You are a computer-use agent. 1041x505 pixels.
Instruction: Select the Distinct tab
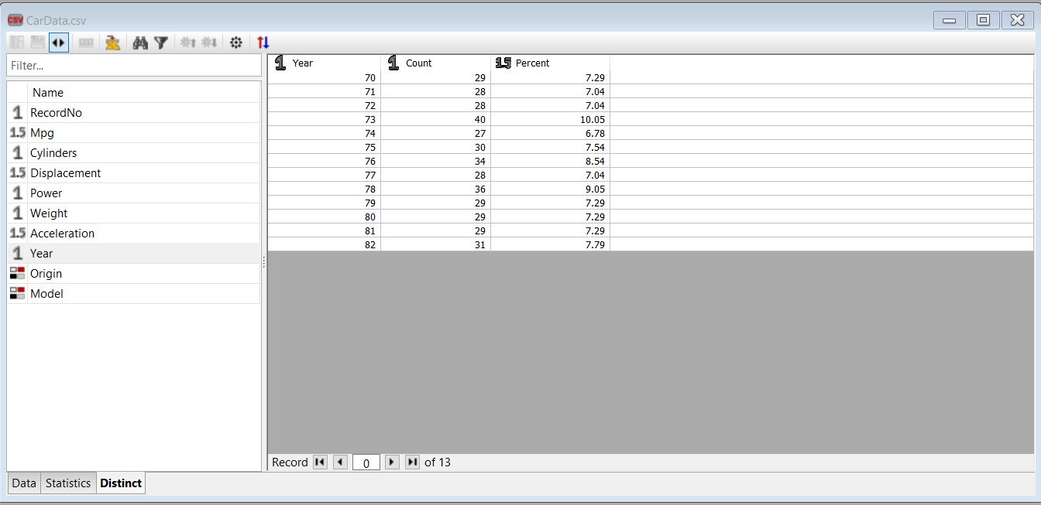coord(120,483)
